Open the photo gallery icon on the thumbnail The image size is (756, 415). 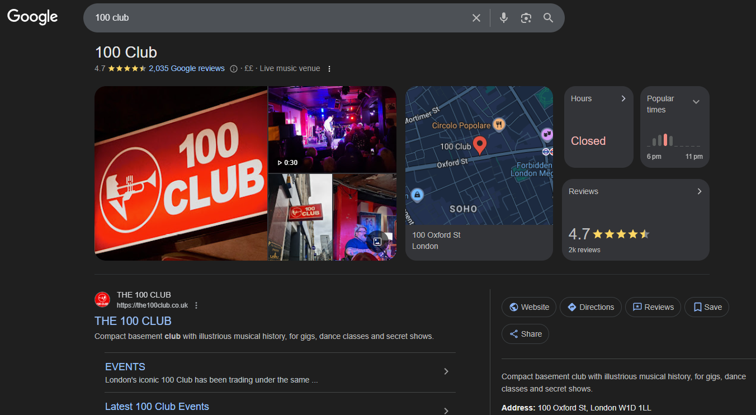pos(377,240)
